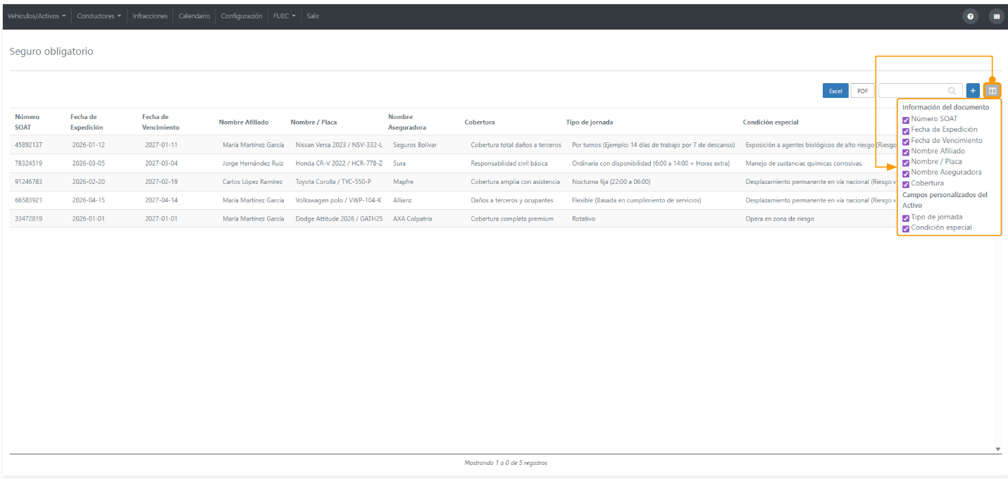Image resolution: width=1008 pixels, height=479 pixels.
Task: Uncheck the Cobertura column checkbox
Action: click(906, 184)
